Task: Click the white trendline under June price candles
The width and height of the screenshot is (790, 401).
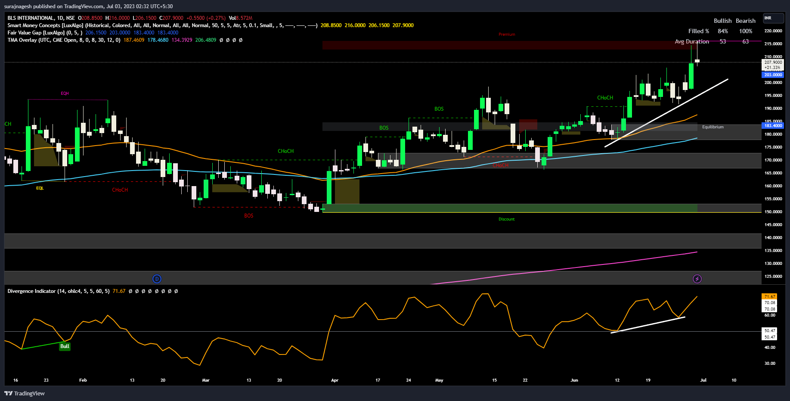Action: (666, 113)
